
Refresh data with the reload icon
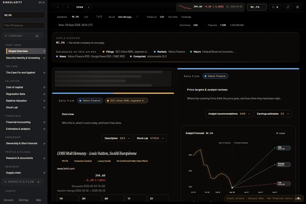[288, 7]
